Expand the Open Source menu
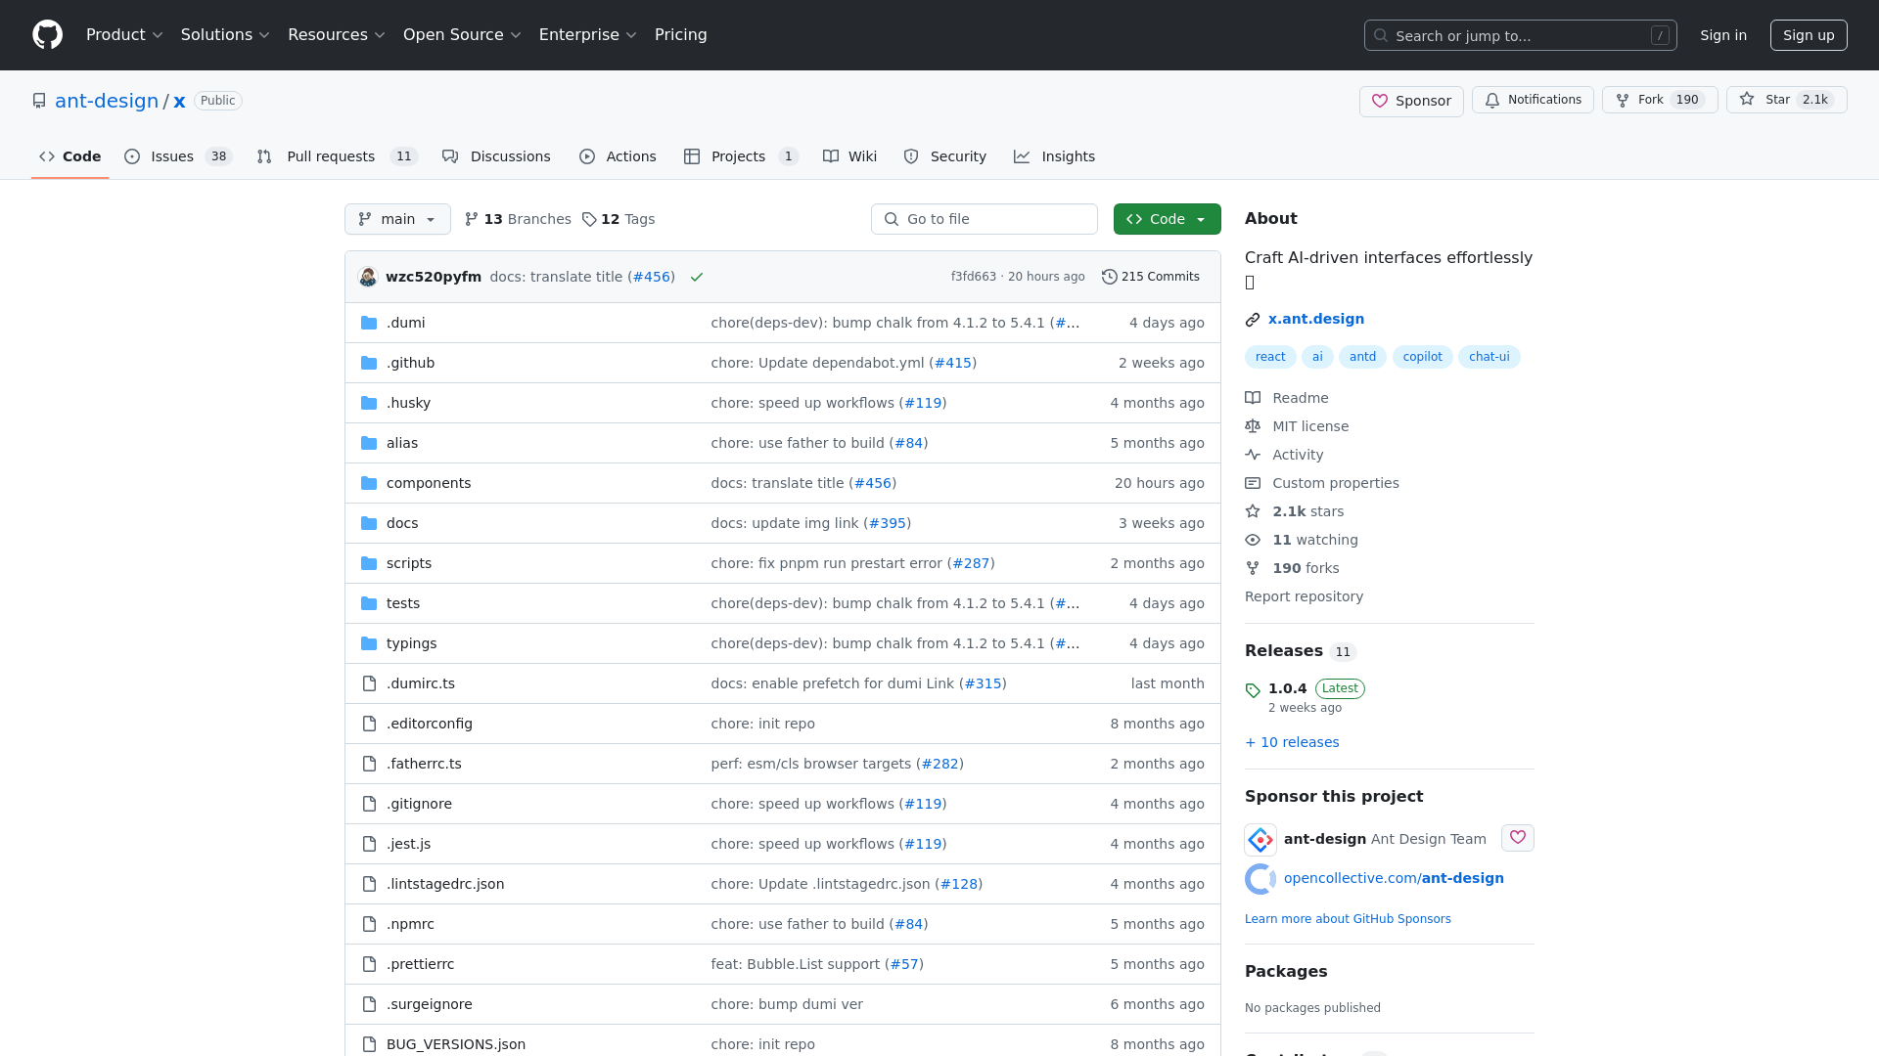The width and height of the screenshot is (1879, 1056). pyautogui.click(x=462, y=35)
